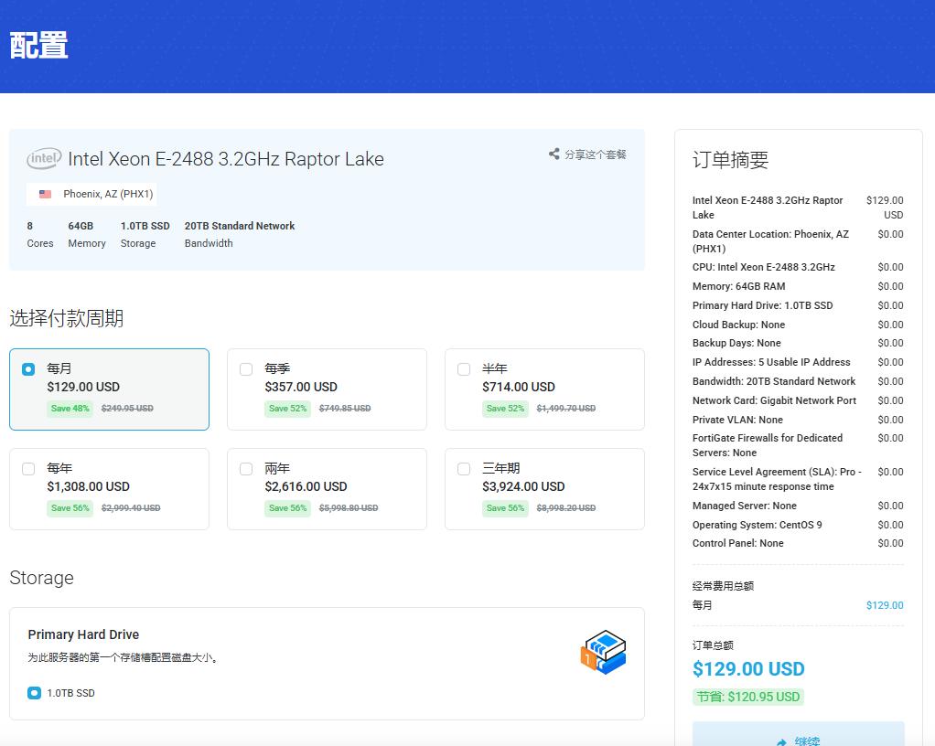935x746 pixels.
Task: Choose the 半年 $714.00 billing option
Action: pos(464,369)
